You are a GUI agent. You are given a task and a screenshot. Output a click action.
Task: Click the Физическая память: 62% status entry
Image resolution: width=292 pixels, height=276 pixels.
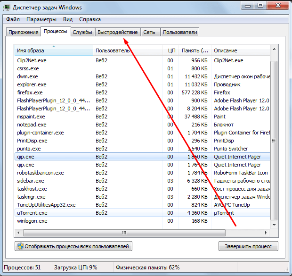tap(148, 268)
